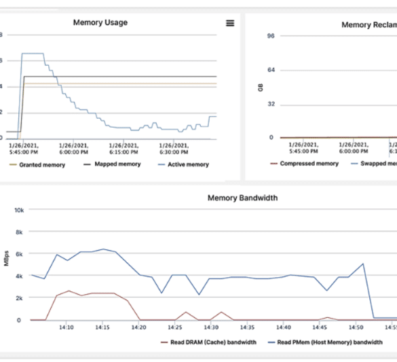Toggle the Compressed memory legend entry

304,164
